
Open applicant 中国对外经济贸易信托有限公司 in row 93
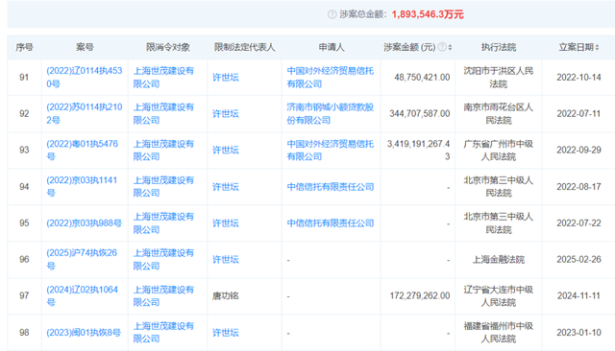331,150
